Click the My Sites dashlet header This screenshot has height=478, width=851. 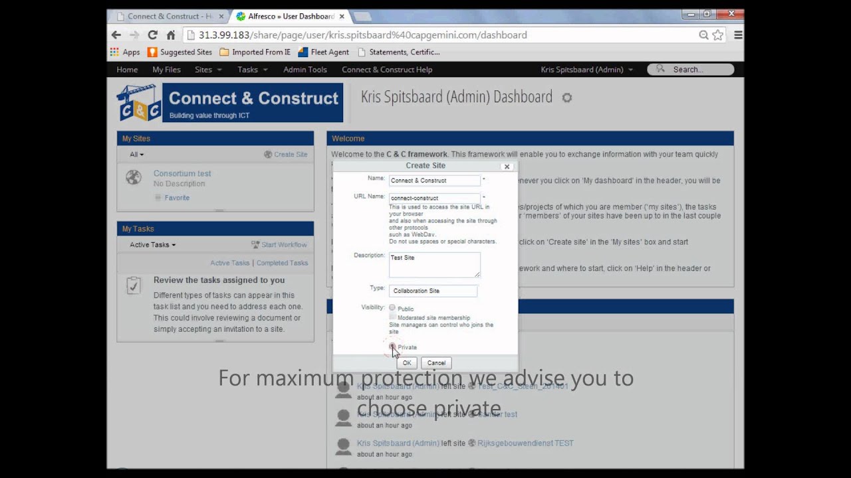[x=215, y=139]
